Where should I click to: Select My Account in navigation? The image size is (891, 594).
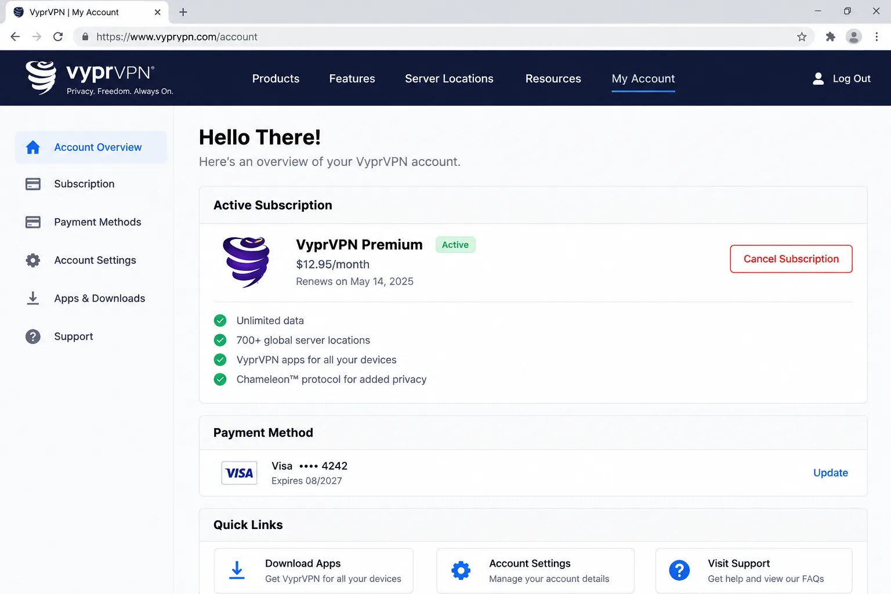tap(643, 78)
